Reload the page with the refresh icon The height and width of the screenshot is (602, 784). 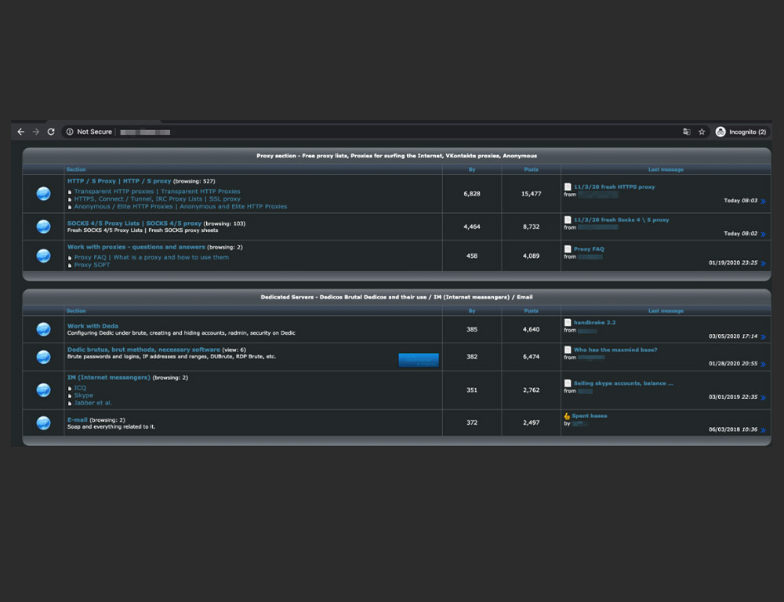tap(51, 132)
